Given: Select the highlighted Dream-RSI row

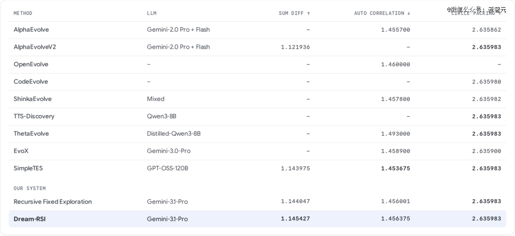Looking at the screenshot, I should point(257,219).
